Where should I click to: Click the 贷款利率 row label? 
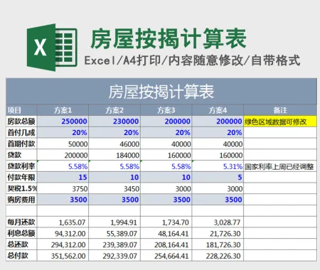point(21,166)
